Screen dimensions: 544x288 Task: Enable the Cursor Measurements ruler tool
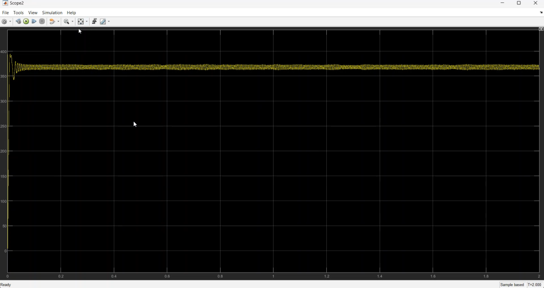pos(103,22)
